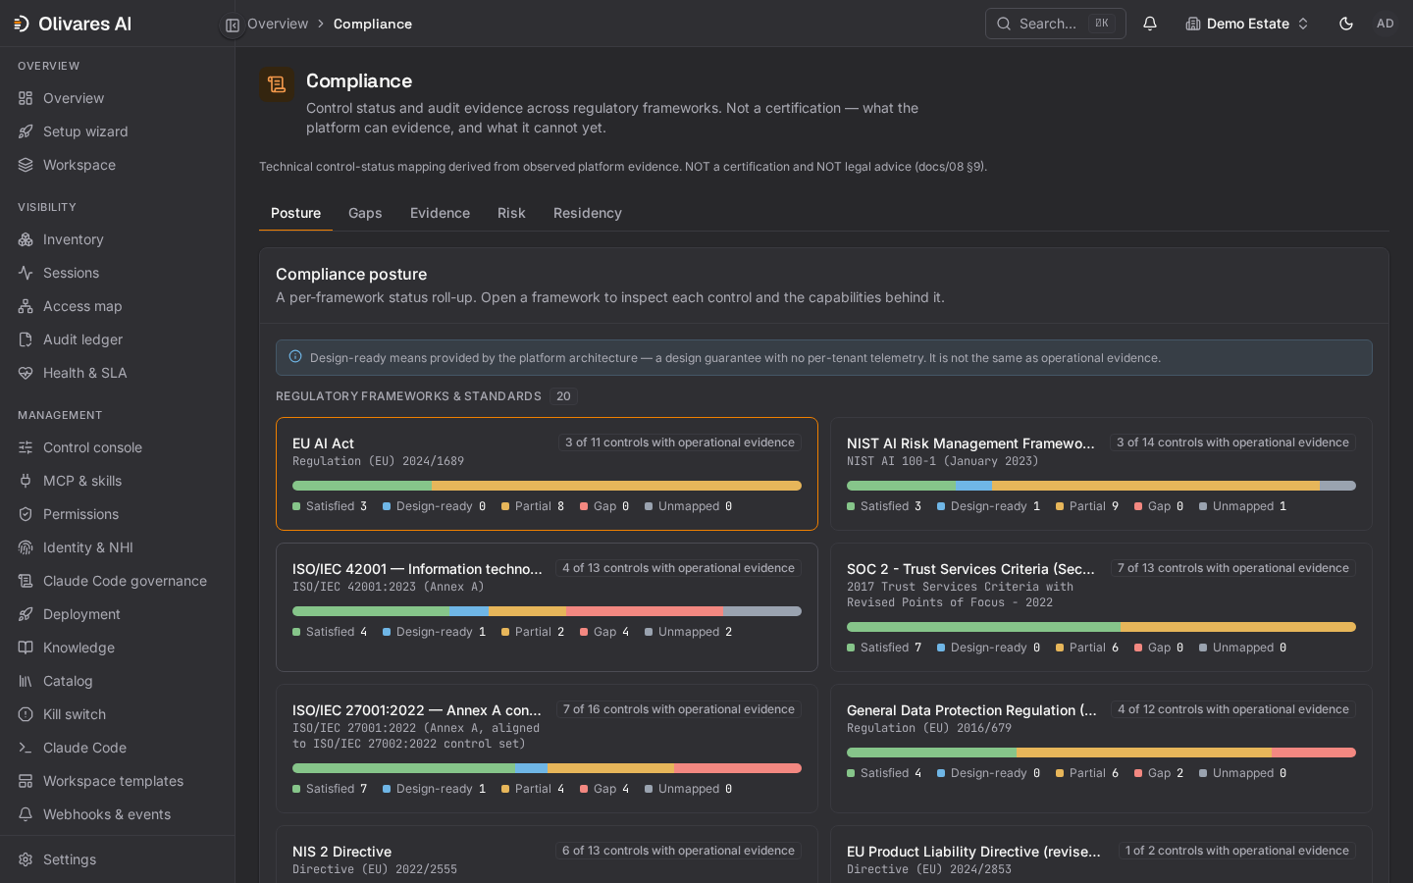The image size is (1413, 883).
Task: Click the orange Compliance scroll header icon
Action: pos(277,84)
